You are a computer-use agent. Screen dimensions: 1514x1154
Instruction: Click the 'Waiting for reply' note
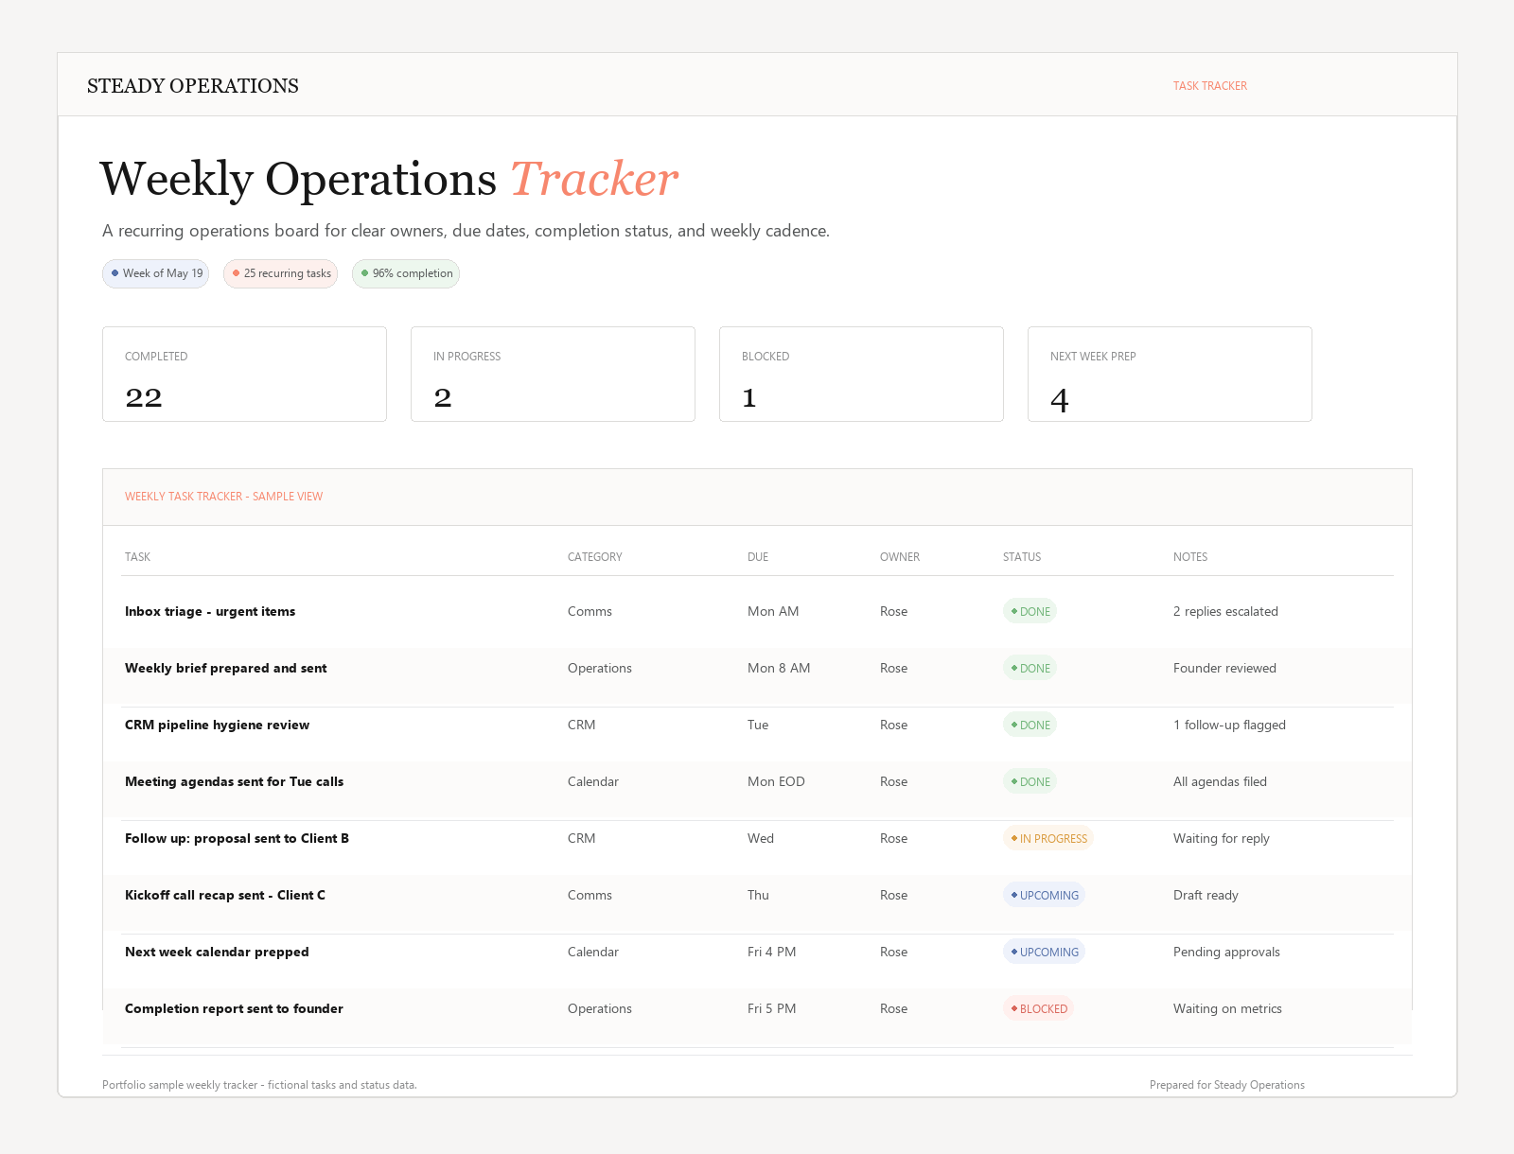(x=1222, y=838)
